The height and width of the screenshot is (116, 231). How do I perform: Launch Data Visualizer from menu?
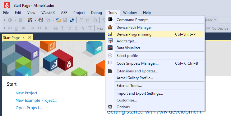(155, 48)
